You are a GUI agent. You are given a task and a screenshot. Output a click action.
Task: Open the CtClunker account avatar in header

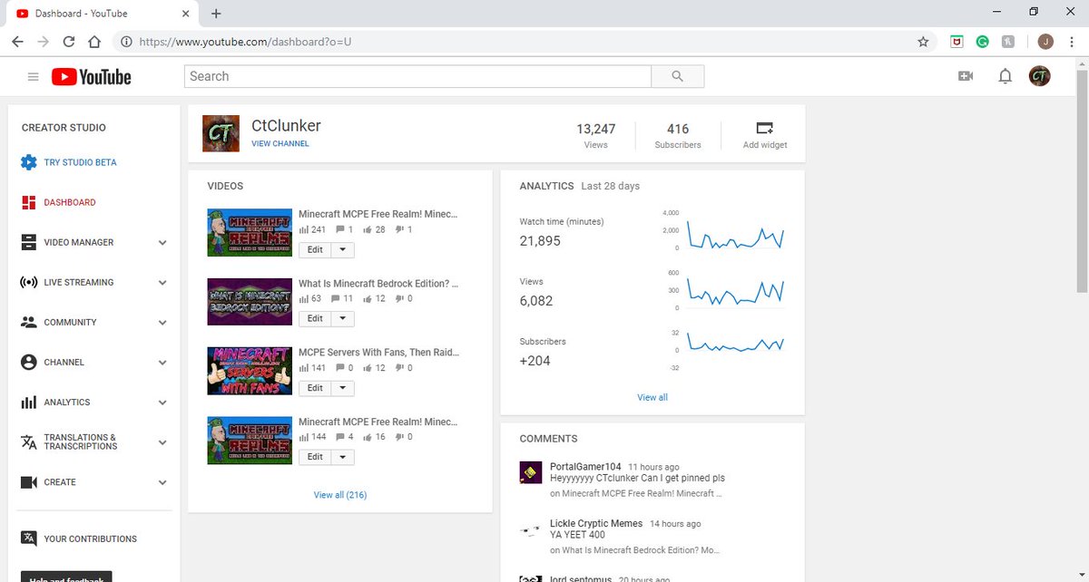[1039, 76]
